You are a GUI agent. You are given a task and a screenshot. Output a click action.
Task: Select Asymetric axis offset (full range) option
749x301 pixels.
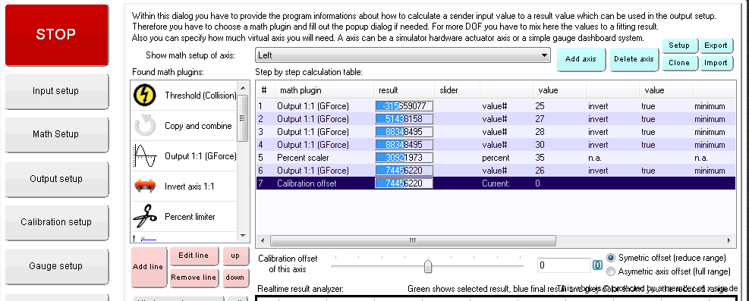point(610,271)
